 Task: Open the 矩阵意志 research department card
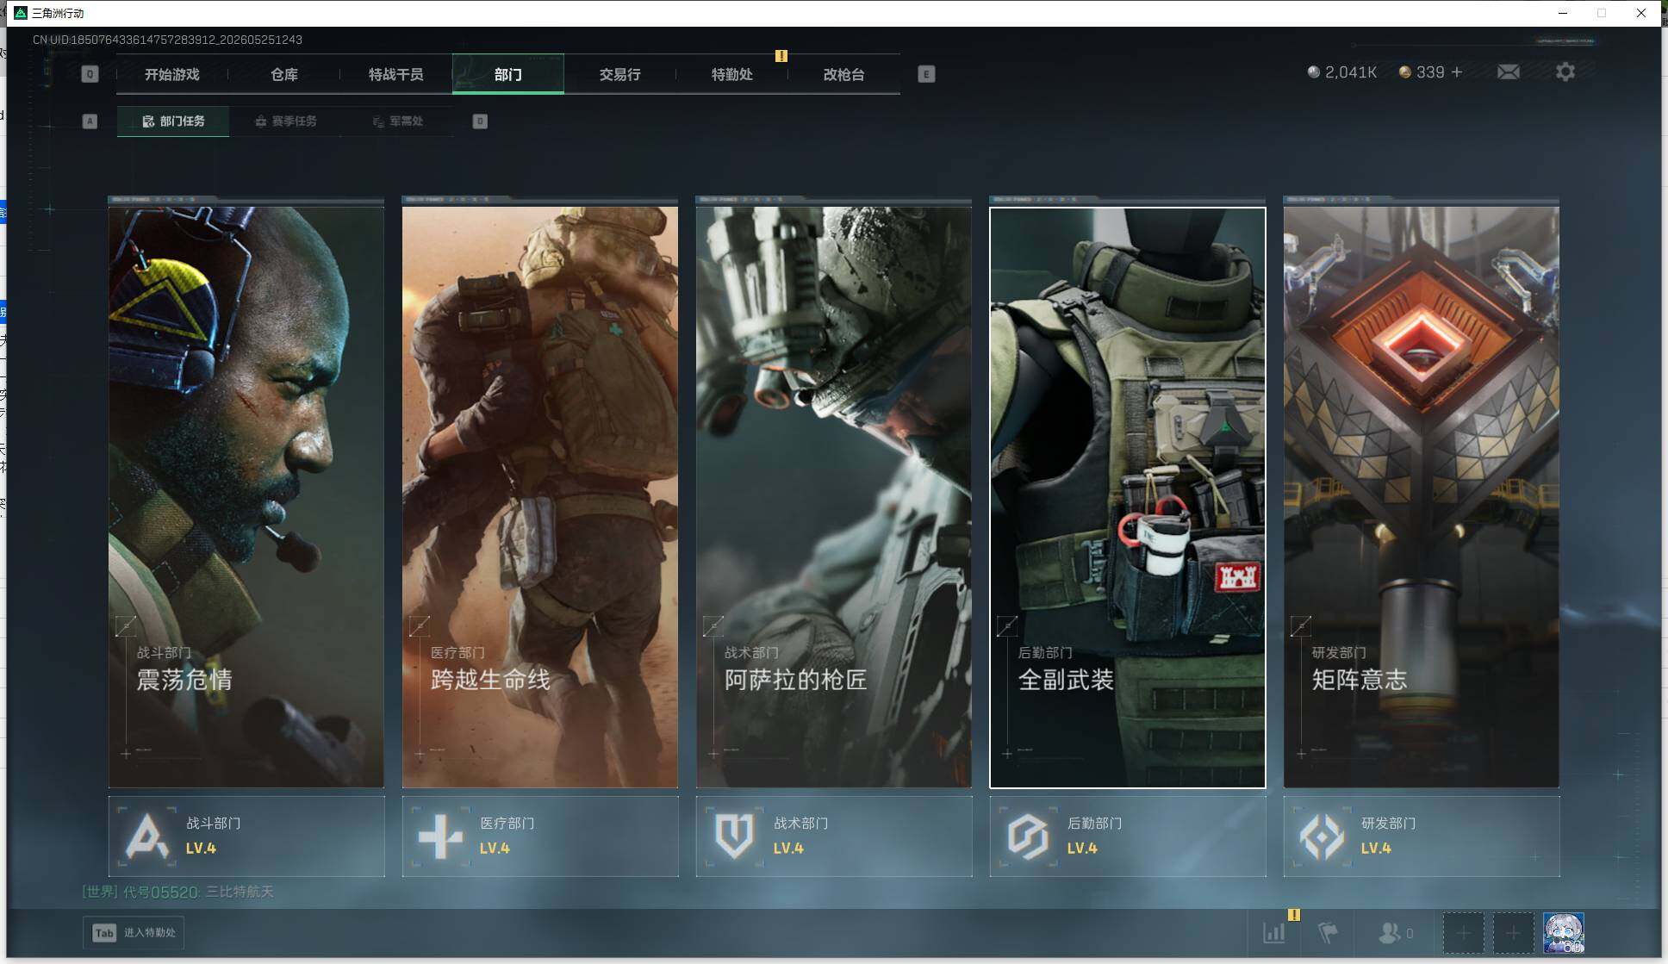tap(1422, 497)
